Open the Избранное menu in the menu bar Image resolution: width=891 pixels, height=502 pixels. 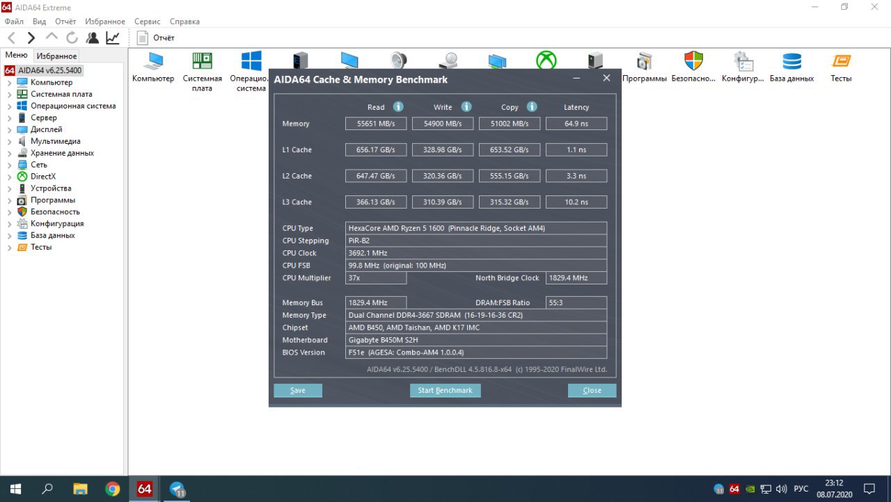tap(105, 22)
